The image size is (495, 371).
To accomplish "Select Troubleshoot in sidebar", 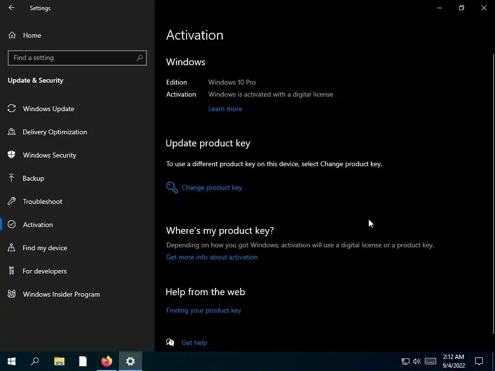I will pos(77,201).
